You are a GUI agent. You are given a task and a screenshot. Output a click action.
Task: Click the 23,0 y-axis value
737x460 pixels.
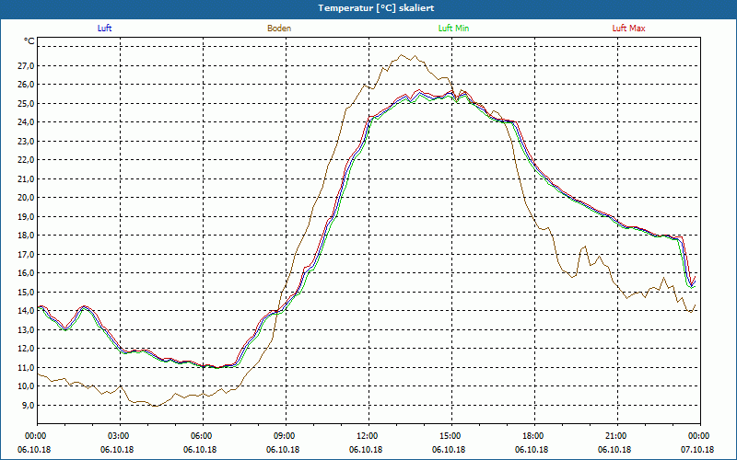tap(26, 142)
